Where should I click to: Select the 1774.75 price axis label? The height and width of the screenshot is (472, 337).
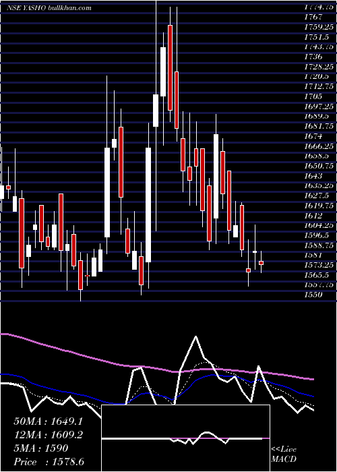pos(319,8)
